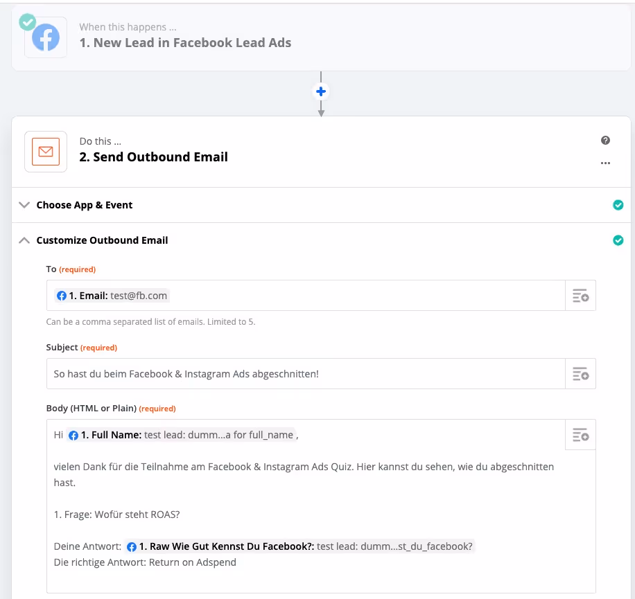Image resolution: width=635 pixels, height=599 pixels.
Task: Click into the To email field
Action: coord(306,296)
